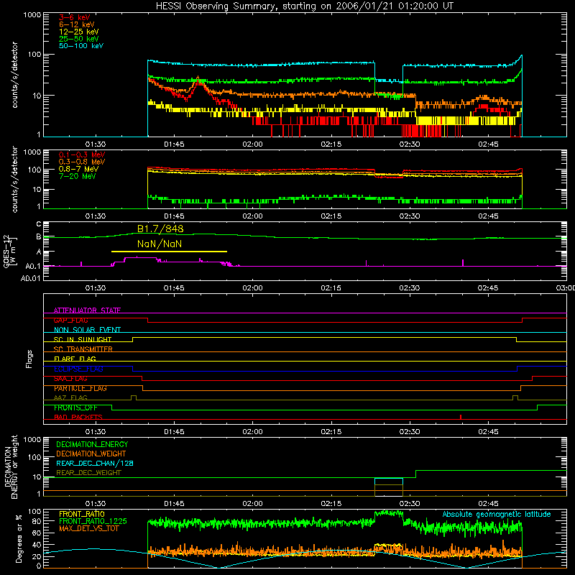Select the 50-100 keV legend label
Image resolution: width=575 pixels, height=575 pixels.
coord(81,46)
